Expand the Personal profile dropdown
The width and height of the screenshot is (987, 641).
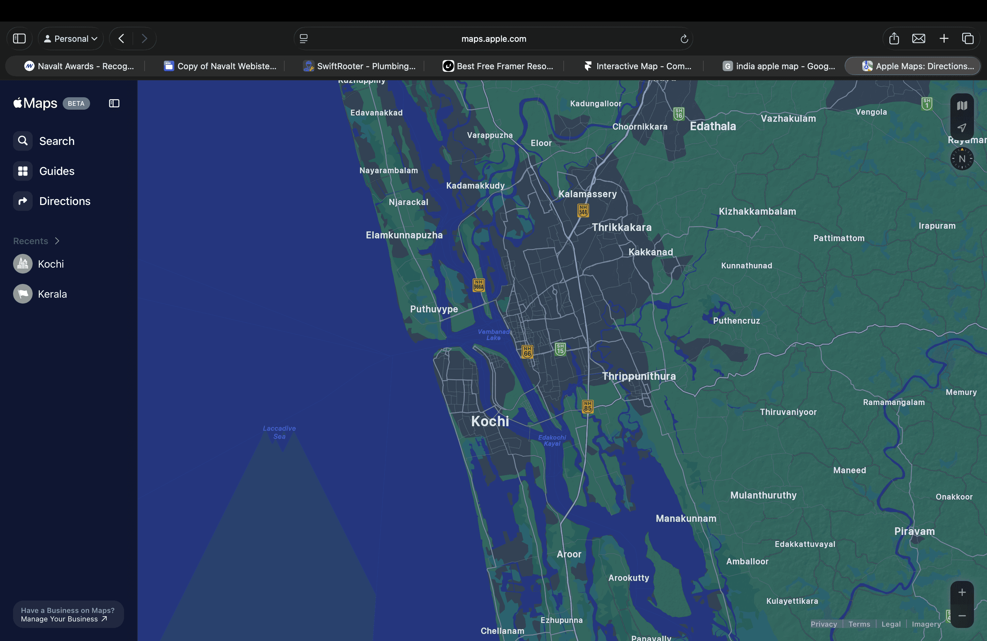tap(71, 39)
